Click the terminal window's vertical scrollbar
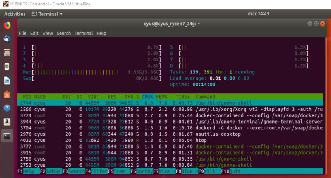 click(x=326, y=106)
